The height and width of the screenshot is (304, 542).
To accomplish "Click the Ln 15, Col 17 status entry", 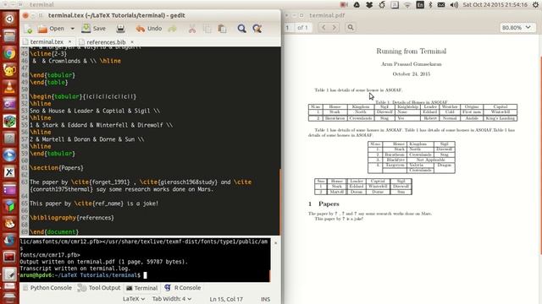I will tap(226, 299).
